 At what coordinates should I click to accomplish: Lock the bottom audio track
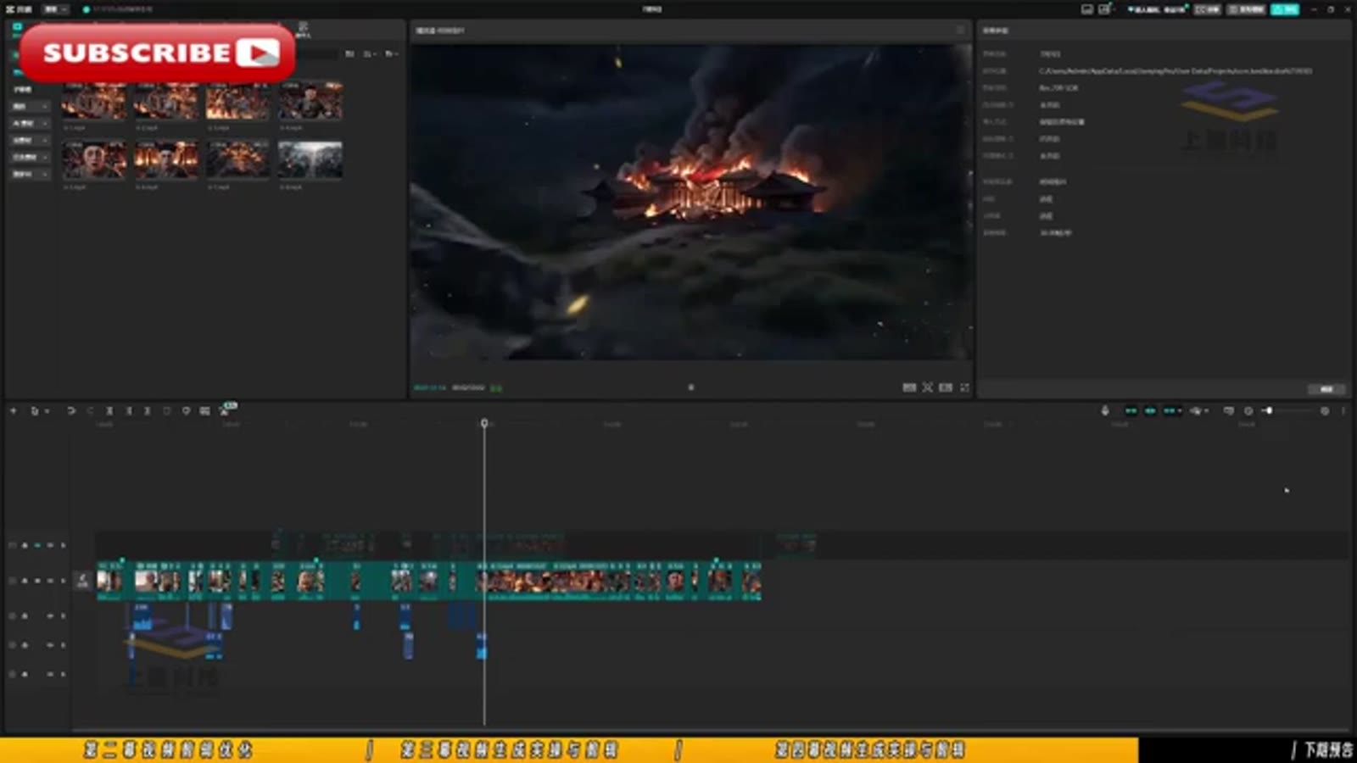click(25, 674)
